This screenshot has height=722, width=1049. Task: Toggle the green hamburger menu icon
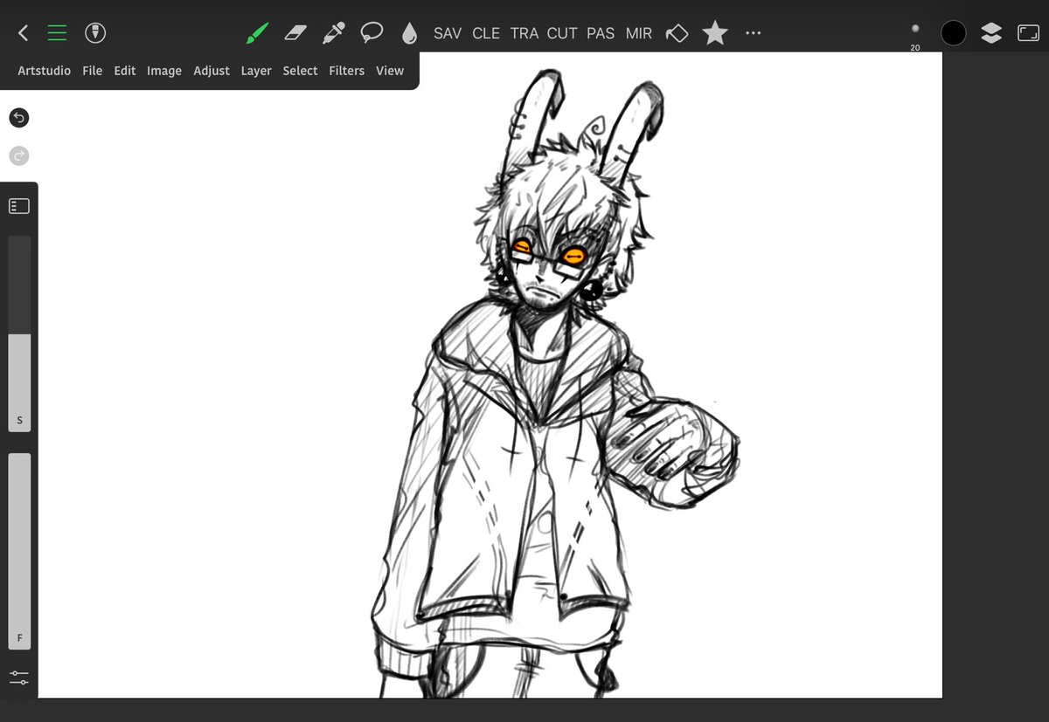pyautogui.click(x=57, y=33)
